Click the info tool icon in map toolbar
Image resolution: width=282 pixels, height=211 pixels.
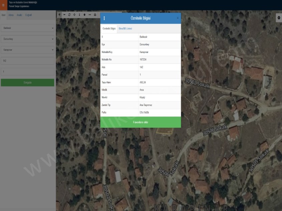tap(79, 15)
